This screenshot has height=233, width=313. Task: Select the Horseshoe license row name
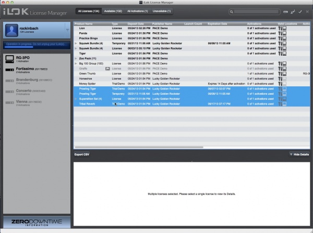[x=86, y=79]
